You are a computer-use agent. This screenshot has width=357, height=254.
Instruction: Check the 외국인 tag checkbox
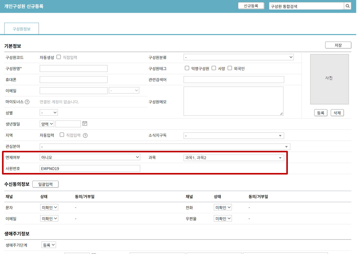(230, 68)
